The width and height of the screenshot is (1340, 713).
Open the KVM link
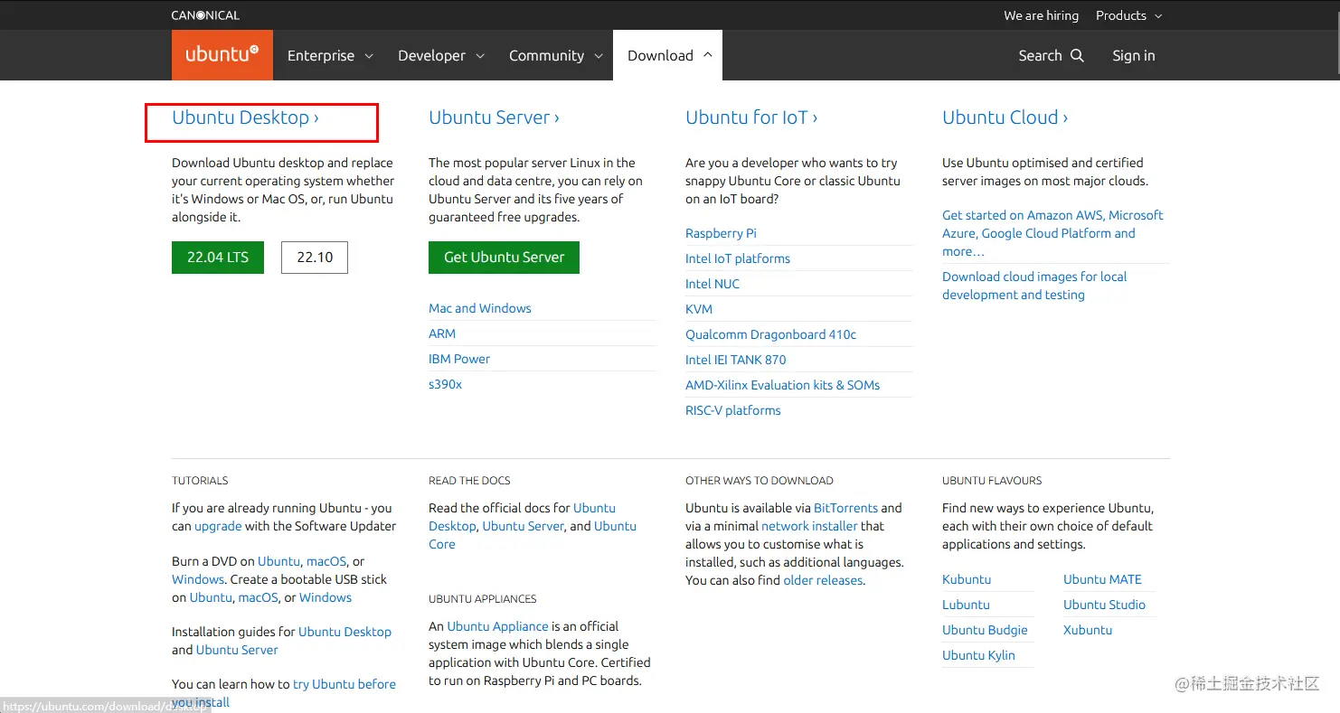click(699, 309)
